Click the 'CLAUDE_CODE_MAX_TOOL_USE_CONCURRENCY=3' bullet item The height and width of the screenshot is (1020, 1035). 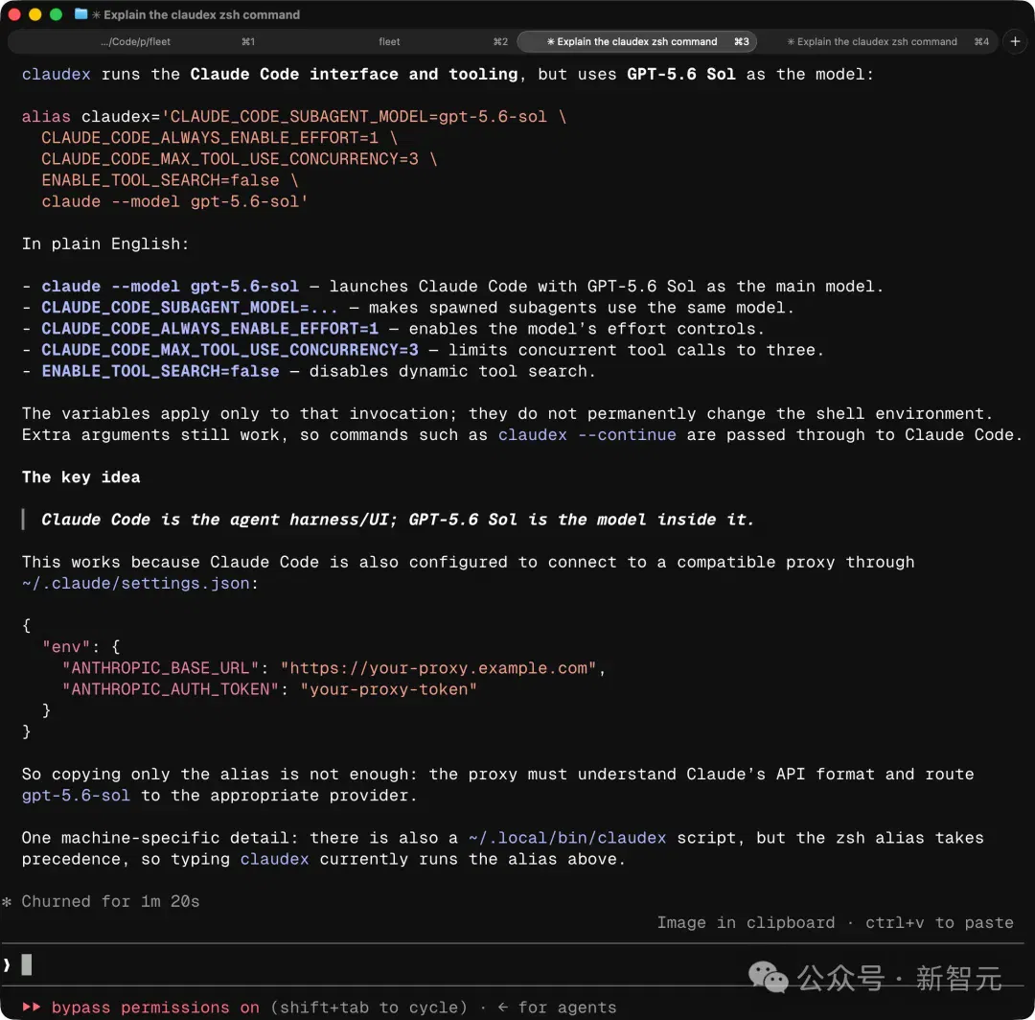(x=423, y=350)
